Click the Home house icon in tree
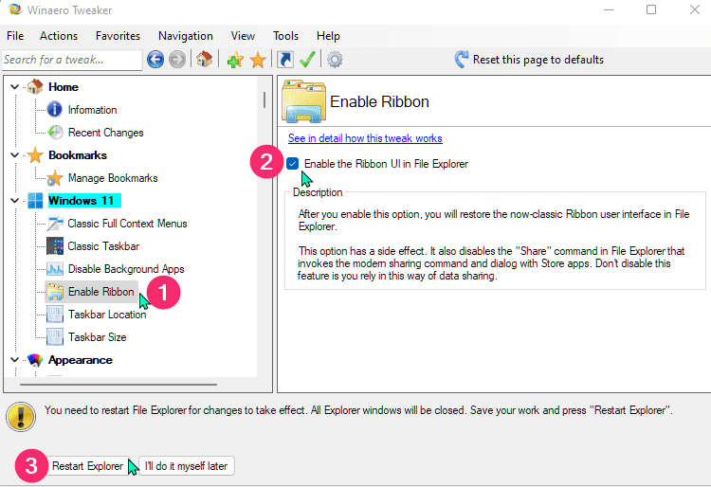Viewport: 711px width, 487px height. point(35,86)
